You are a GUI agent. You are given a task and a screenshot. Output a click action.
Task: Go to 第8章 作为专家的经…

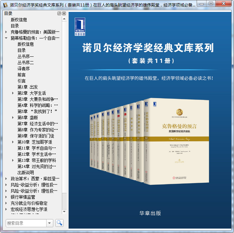pos(38,130)
